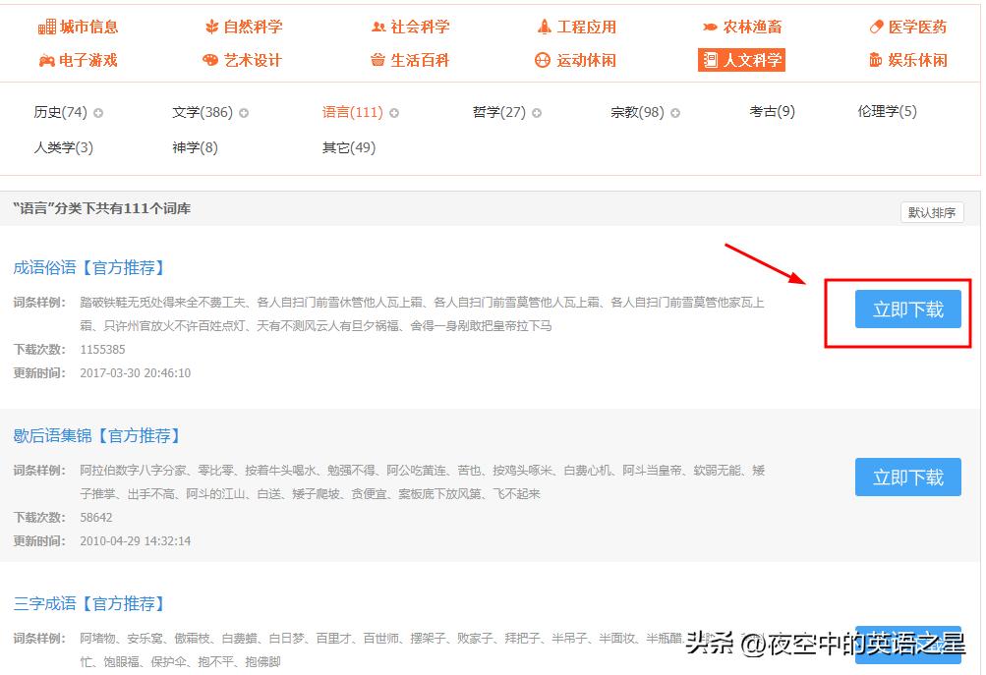The width and height of the screenshot is (986, 675).
Task: Select the 生活百科 category icon
Action: [x=378, y=60]
